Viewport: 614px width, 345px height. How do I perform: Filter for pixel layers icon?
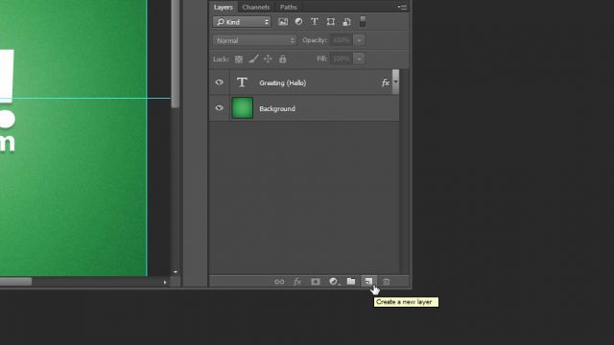pyautogui.click(x=283, y=22)
